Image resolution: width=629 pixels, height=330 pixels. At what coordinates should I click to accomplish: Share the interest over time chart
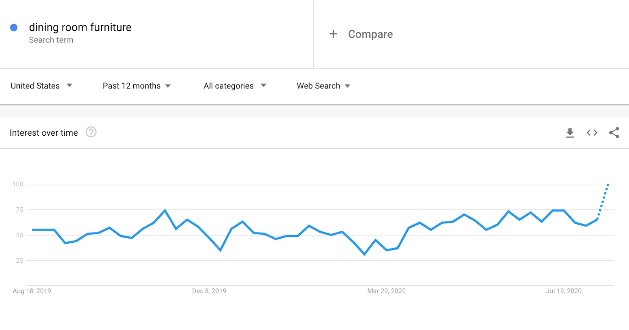pos(614,133)
